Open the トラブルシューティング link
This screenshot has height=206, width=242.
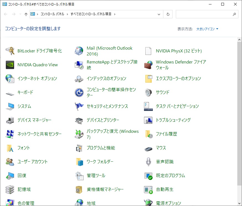point(173,120)
